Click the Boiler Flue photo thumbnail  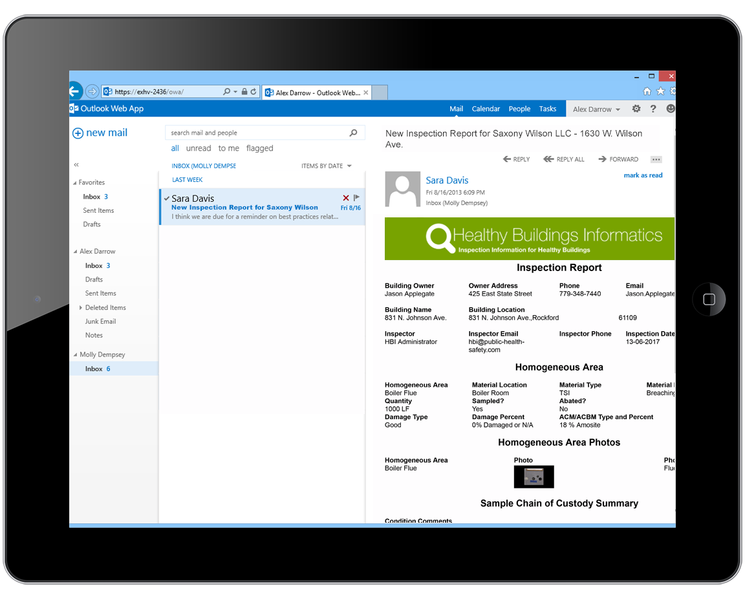[534, 477]
